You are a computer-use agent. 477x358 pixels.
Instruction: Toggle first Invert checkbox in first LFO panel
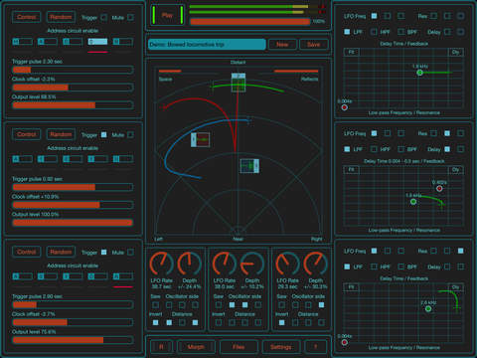click(155, 322)
